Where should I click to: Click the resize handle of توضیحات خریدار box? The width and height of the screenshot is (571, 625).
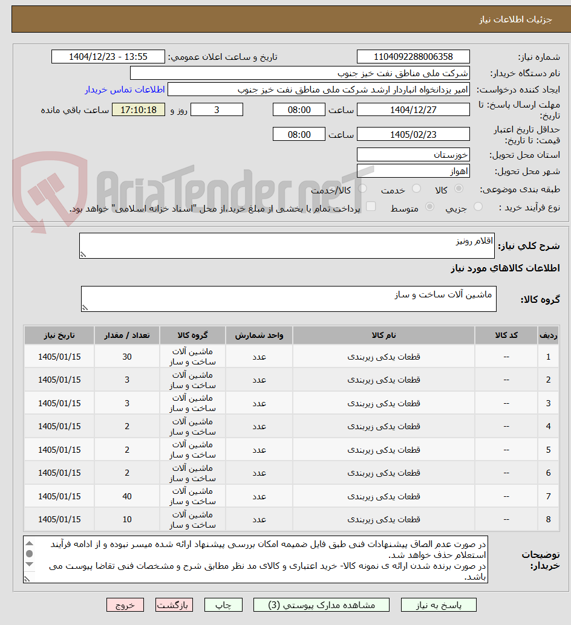[x=27, y=579]
